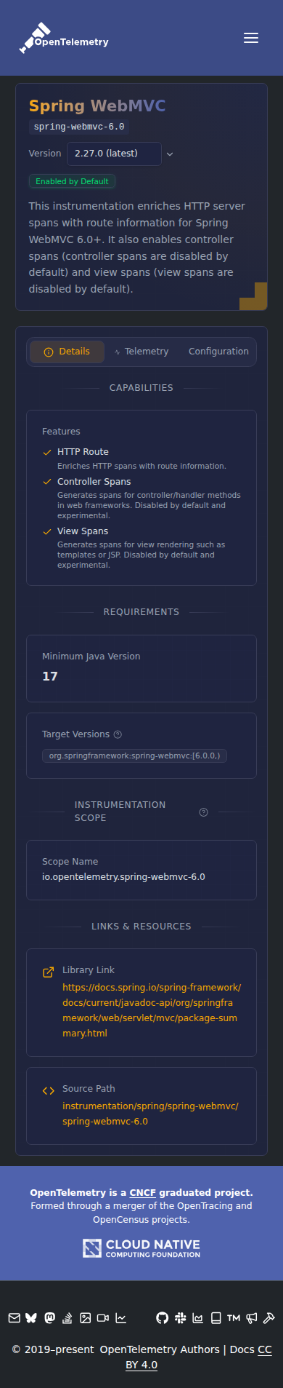Click the Cloud Native Computing Foundation logo

coord(141,1248)
